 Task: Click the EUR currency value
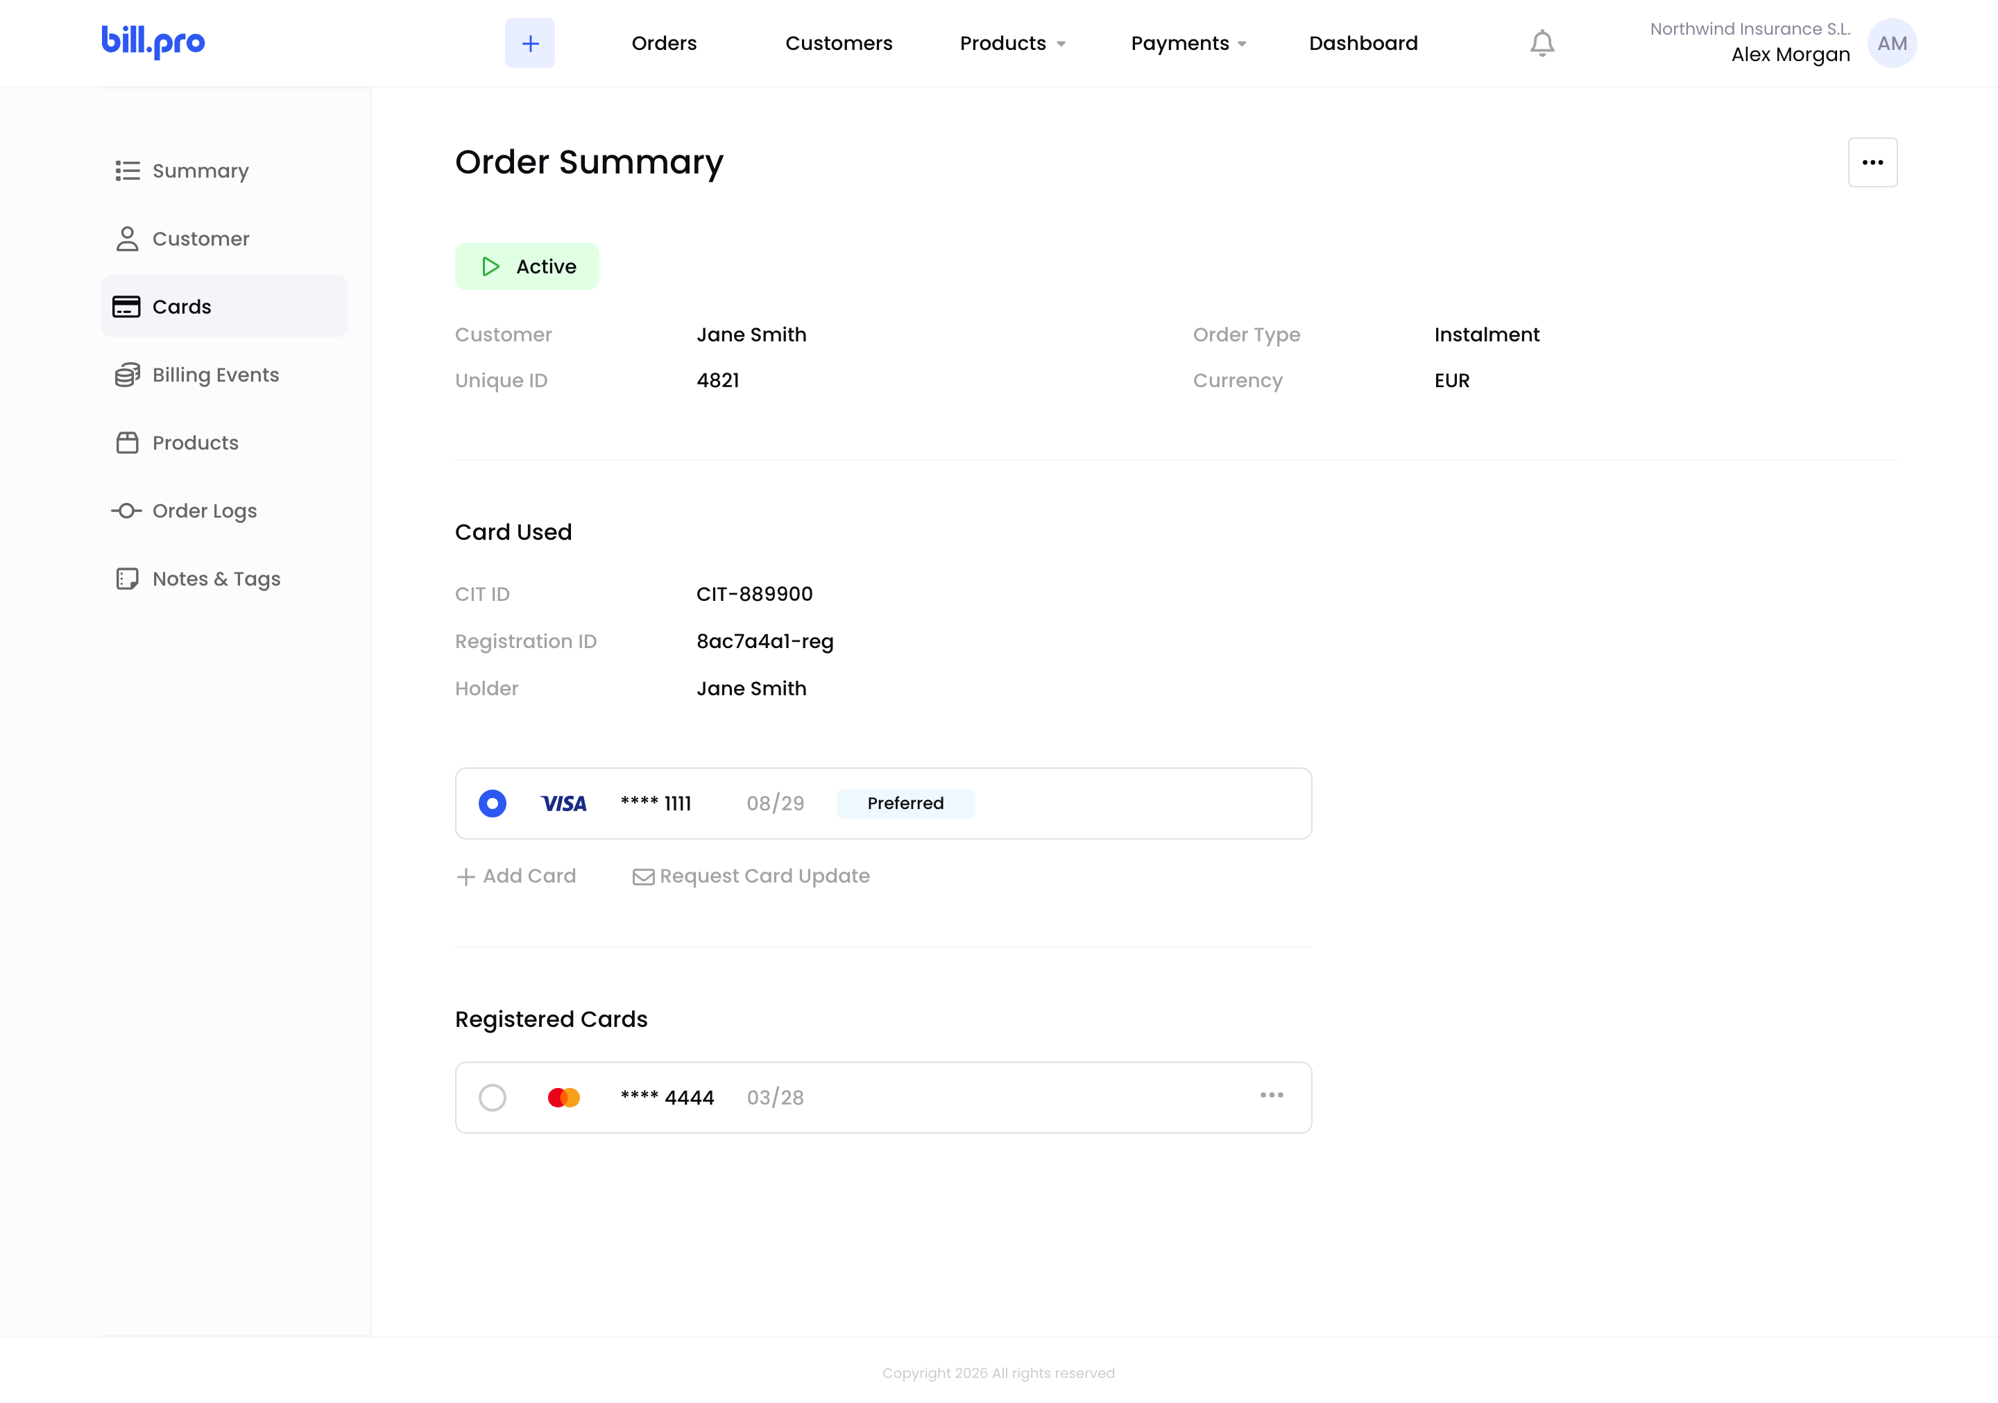tap(1453, 380)
